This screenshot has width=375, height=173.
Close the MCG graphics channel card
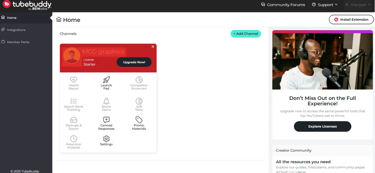pyautogui.click(x=153, y=47)
